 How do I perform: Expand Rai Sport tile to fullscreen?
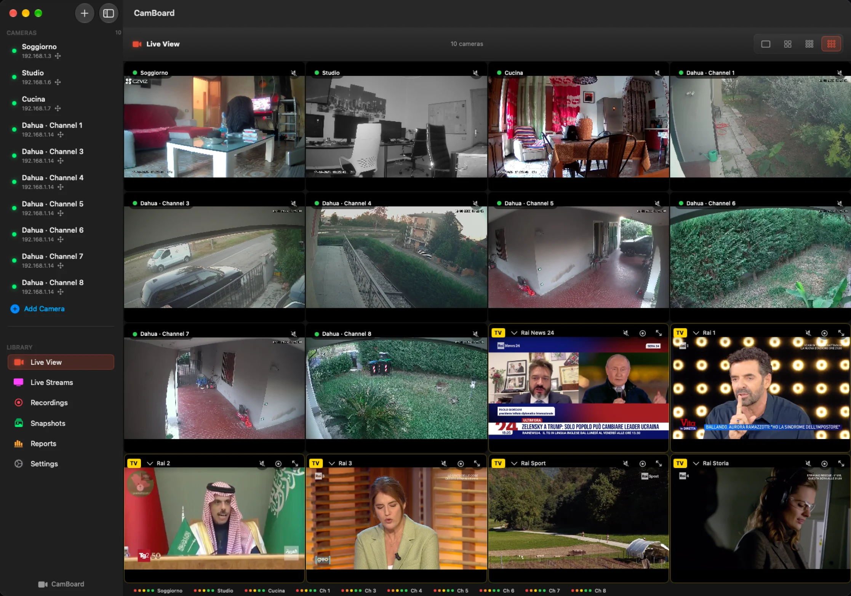(659, 464)
